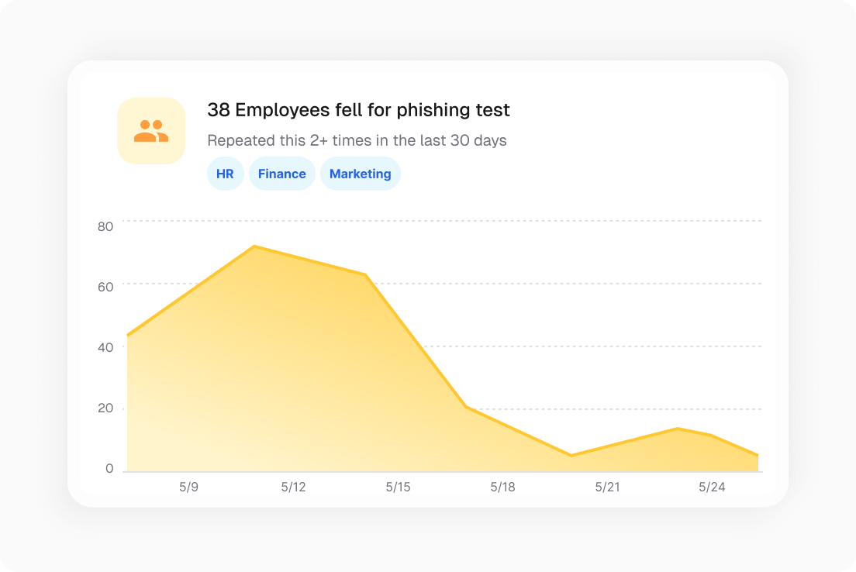Select the Marketing department tag
Image resolution: width=856 pixels, height=572 pixels.
(x=361, y=174)
